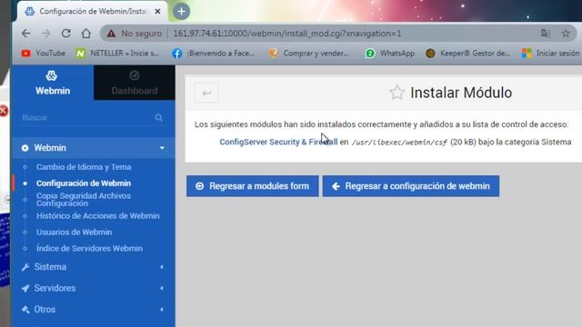The width and height of the screenshot is (582, 327).
Task: Open the NETELLER bookmark
Action: pyautogui.click(x=117, y=54)
